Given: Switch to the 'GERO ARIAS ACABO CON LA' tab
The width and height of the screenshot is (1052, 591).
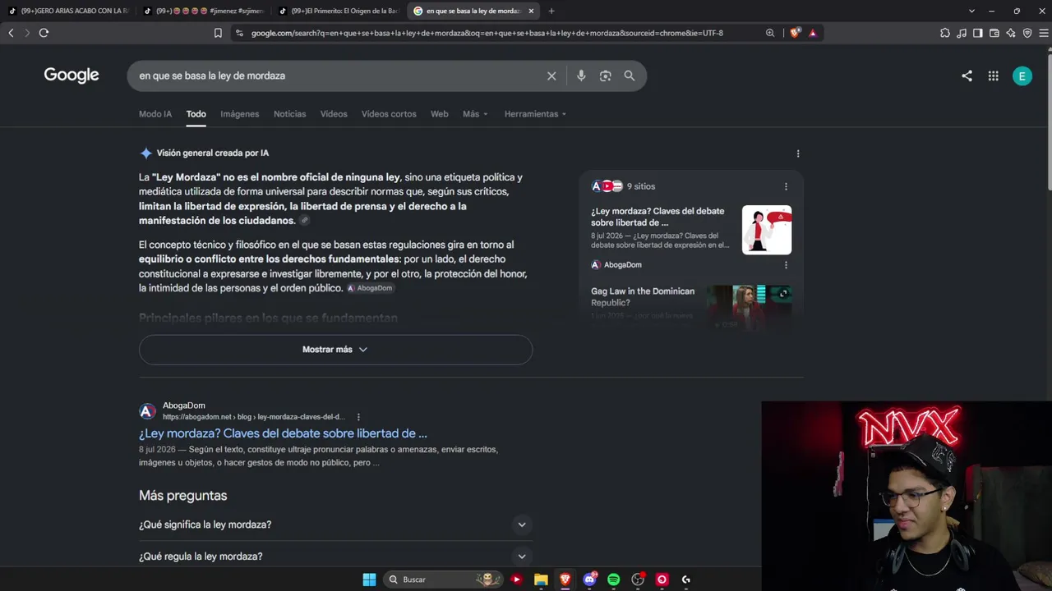Looking at the screenshot, I should 68,11.
